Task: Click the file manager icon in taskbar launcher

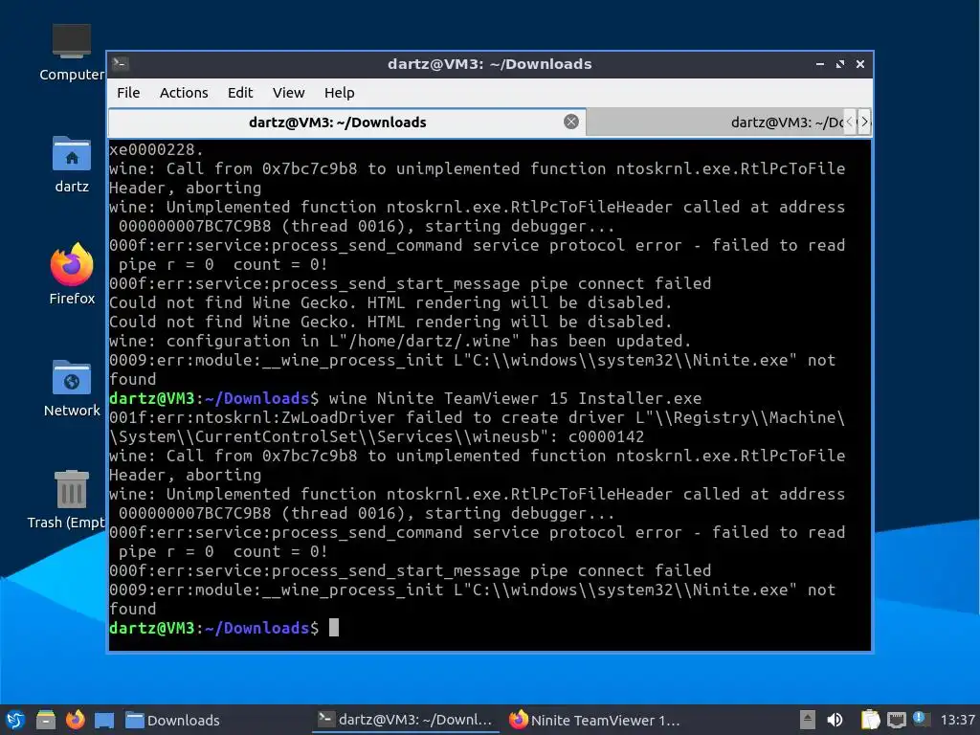Action: 46,720
